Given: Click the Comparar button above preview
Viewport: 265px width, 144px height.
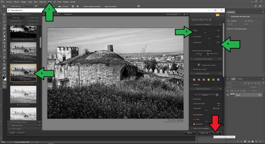Looking at the screenshot, I should pyautogui.click(x=68, y=14).
